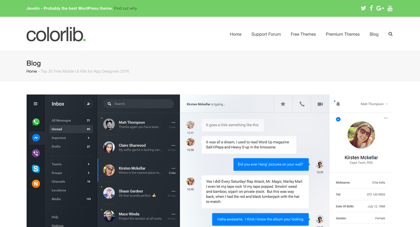Screen dimensions: 420x227
Task: Select the Viber service icon
Action: (36, 153)
